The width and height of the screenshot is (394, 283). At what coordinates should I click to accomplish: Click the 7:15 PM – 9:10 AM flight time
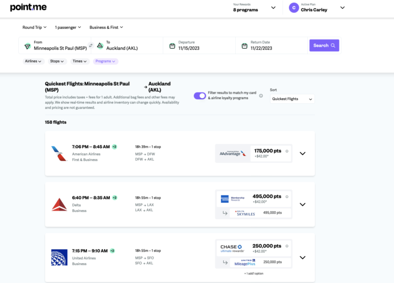[x=90, y=250]
